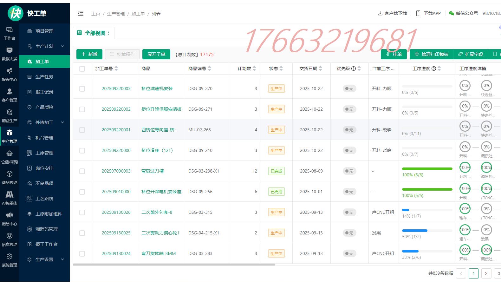Select 加工单 in the side menu
The height and width of the screenshot is (282, 501).
tap(44, 62)
